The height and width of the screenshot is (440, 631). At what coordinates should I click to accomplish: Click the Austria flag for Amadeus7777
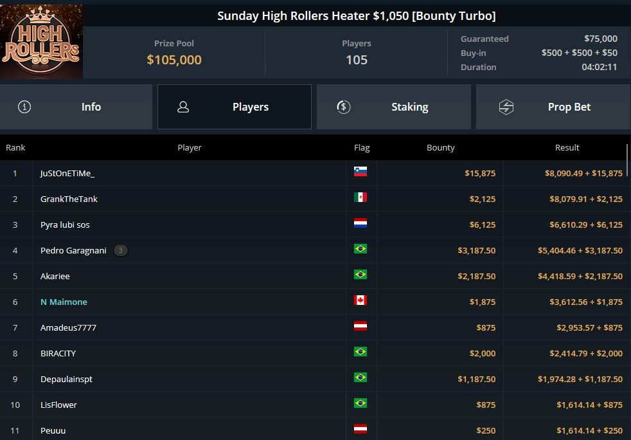360,326
